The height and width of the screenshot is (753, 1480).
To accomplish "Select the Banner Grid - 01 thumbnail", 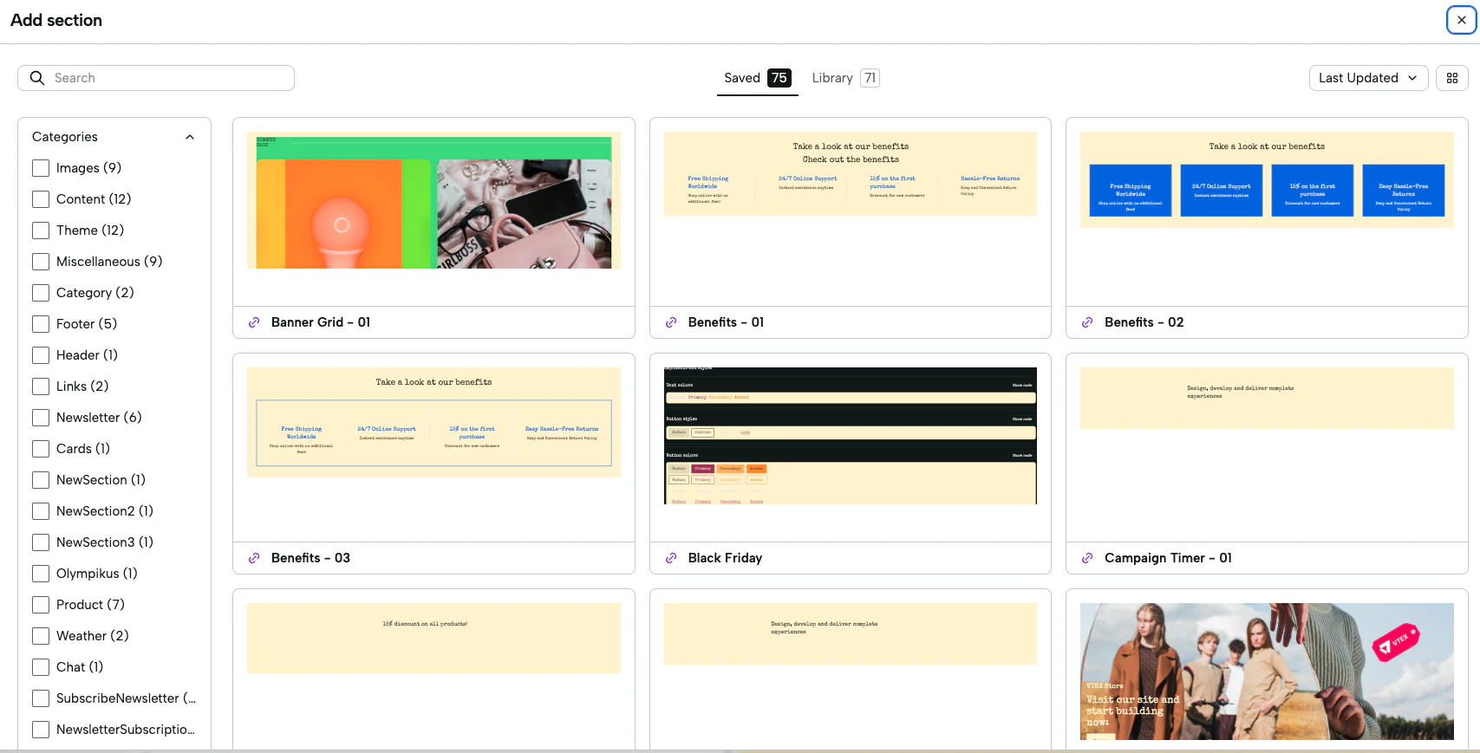I will tap(434, 200).
